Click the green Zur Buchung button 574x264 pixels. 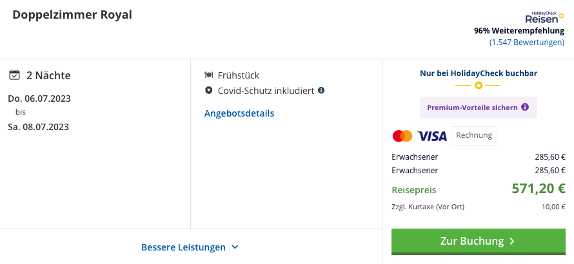point(479,241)
